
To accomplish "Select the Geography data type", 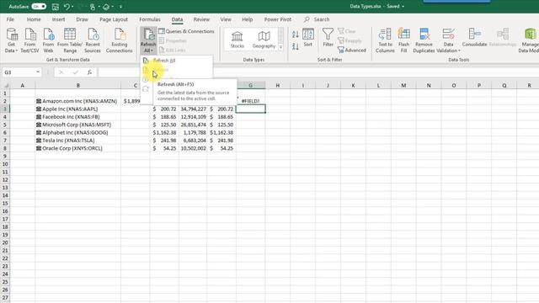I will coord(264,40).
